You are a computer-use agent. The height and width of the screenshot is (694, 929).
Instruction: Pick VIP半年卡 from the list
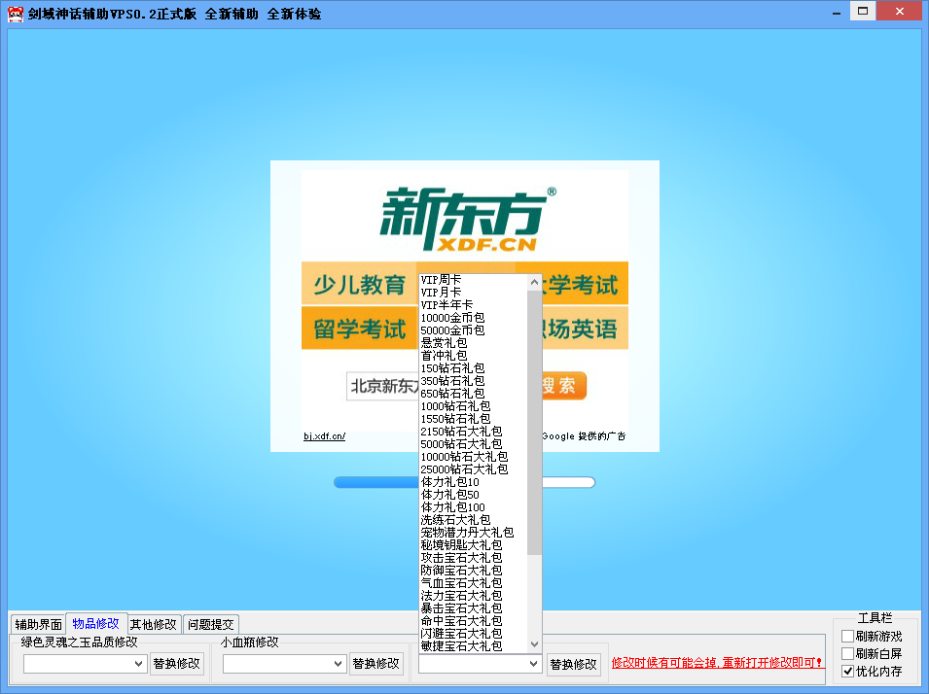click(473, 305)
